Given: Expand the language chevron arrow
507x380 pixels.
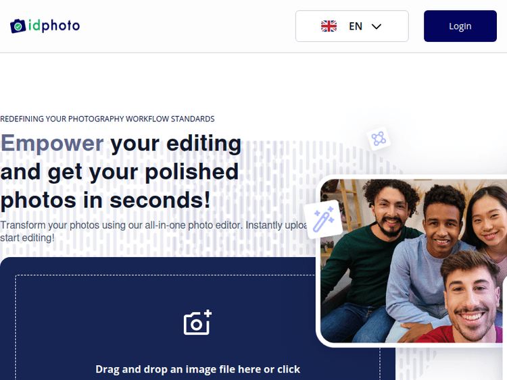Looking at the screenshot, I should click(377, 26).
